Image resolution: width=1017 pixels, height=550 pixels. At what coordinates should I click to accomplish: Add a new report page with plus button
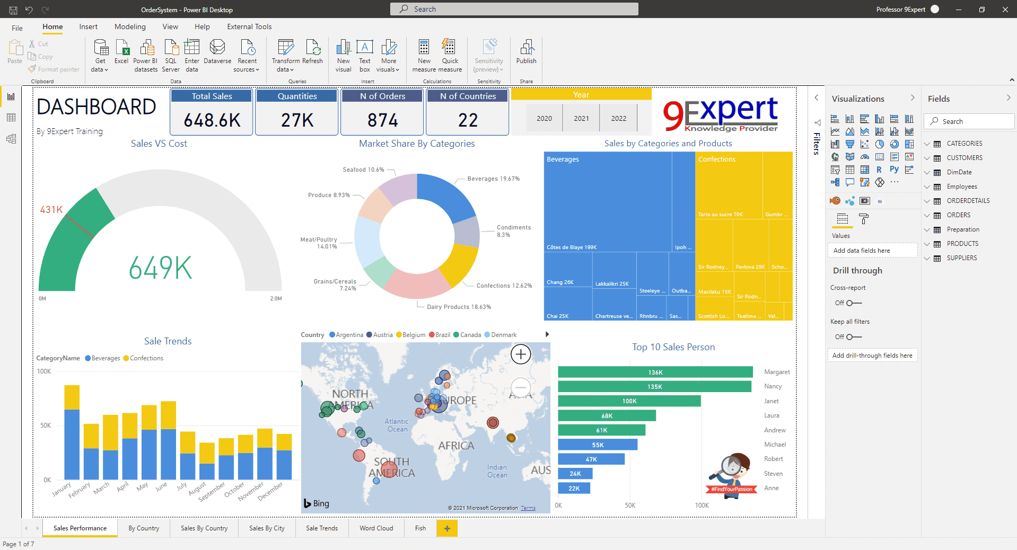[x=447, y=528]
